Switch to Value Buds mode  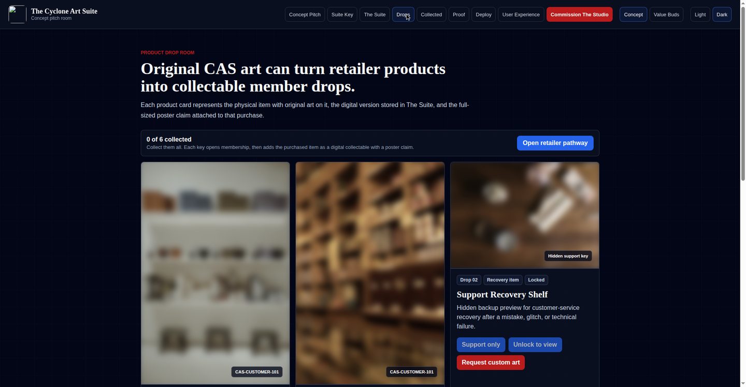pyautogui.click(x=666, y=14)
